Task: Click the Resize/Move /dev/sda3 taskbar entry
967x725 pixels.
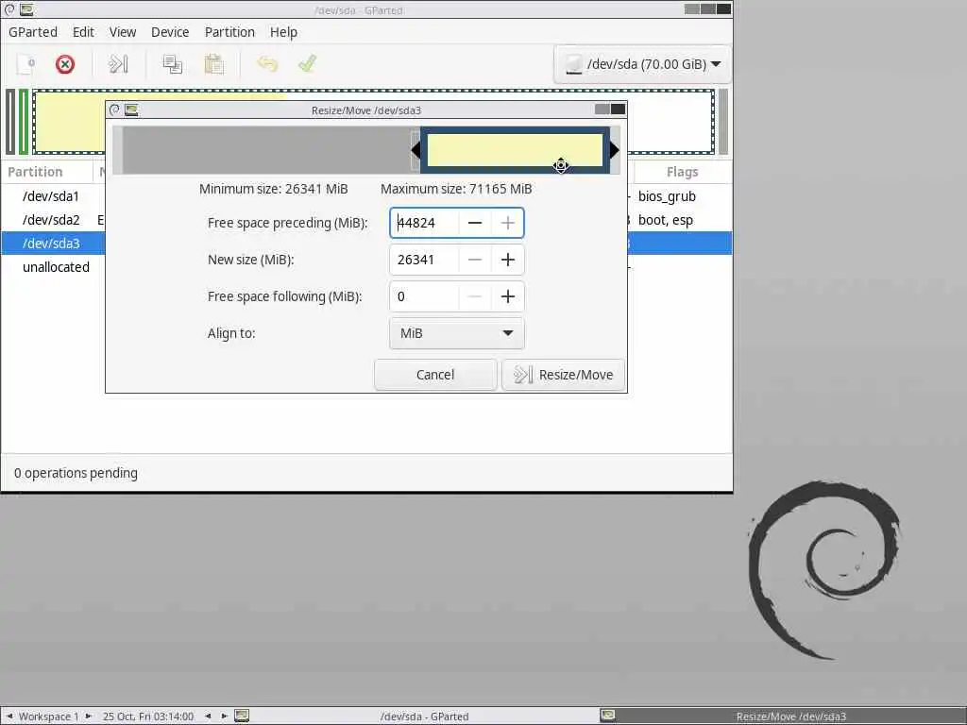Action: click(x=782, y=717)
